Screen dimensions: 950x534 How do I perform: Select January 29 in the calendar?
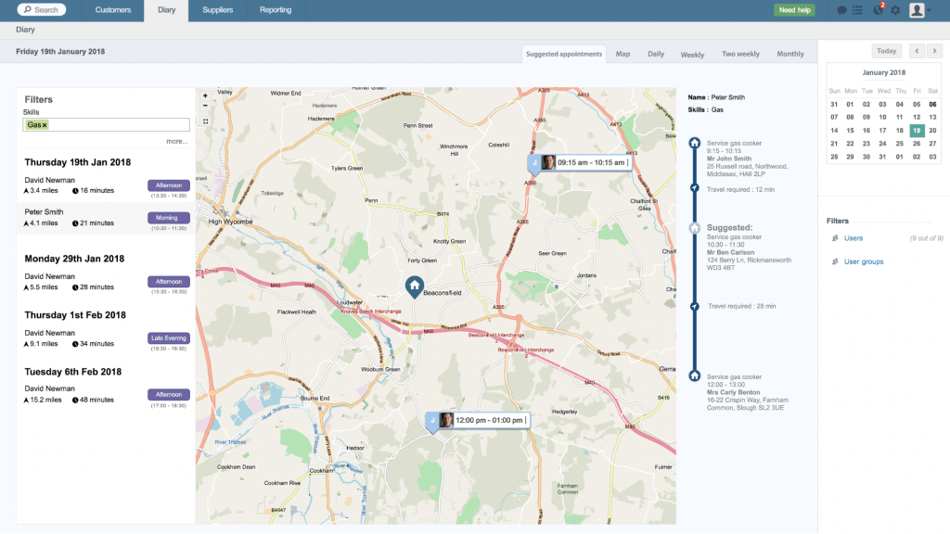[850, 157]
